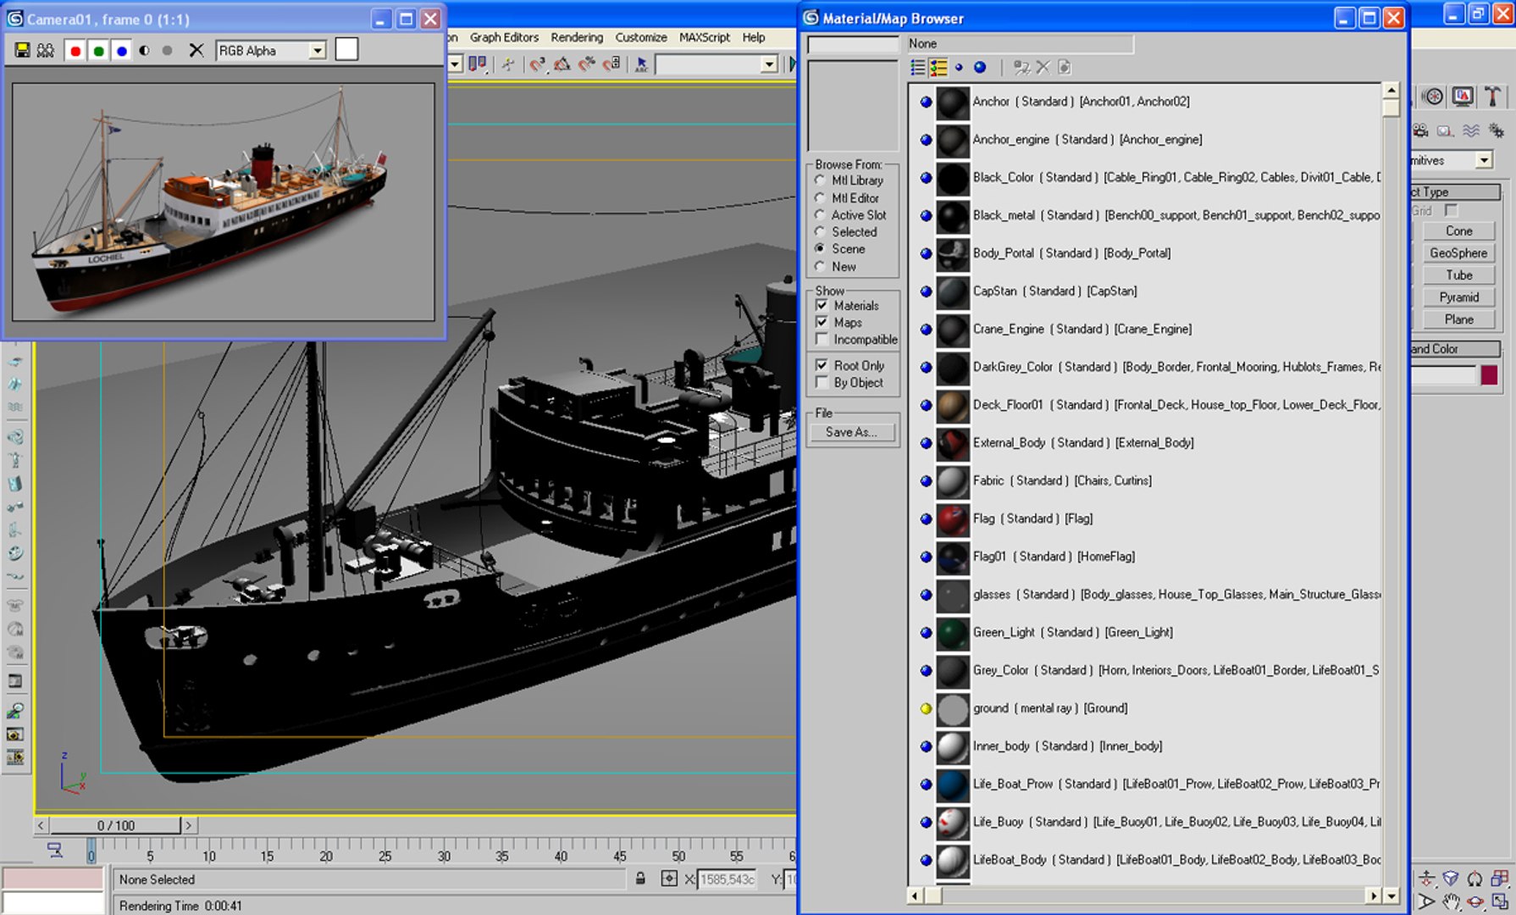Clear the rendered image with X icon
The image size is (1516, 915).
(x=196, y=51)
